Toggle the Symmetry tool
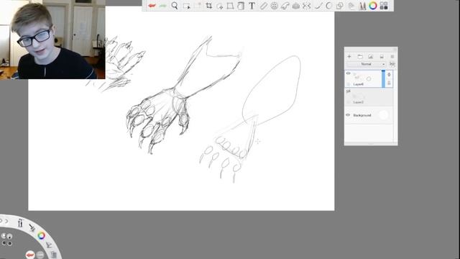 [307, 6]
